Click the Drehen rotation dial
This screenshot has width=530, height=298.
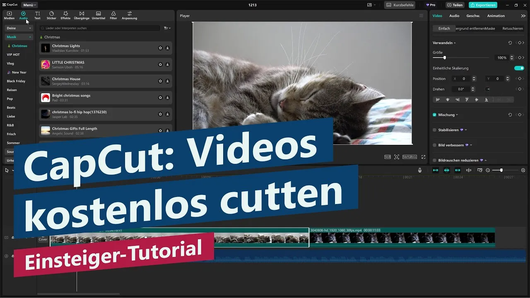pos(488,89)
